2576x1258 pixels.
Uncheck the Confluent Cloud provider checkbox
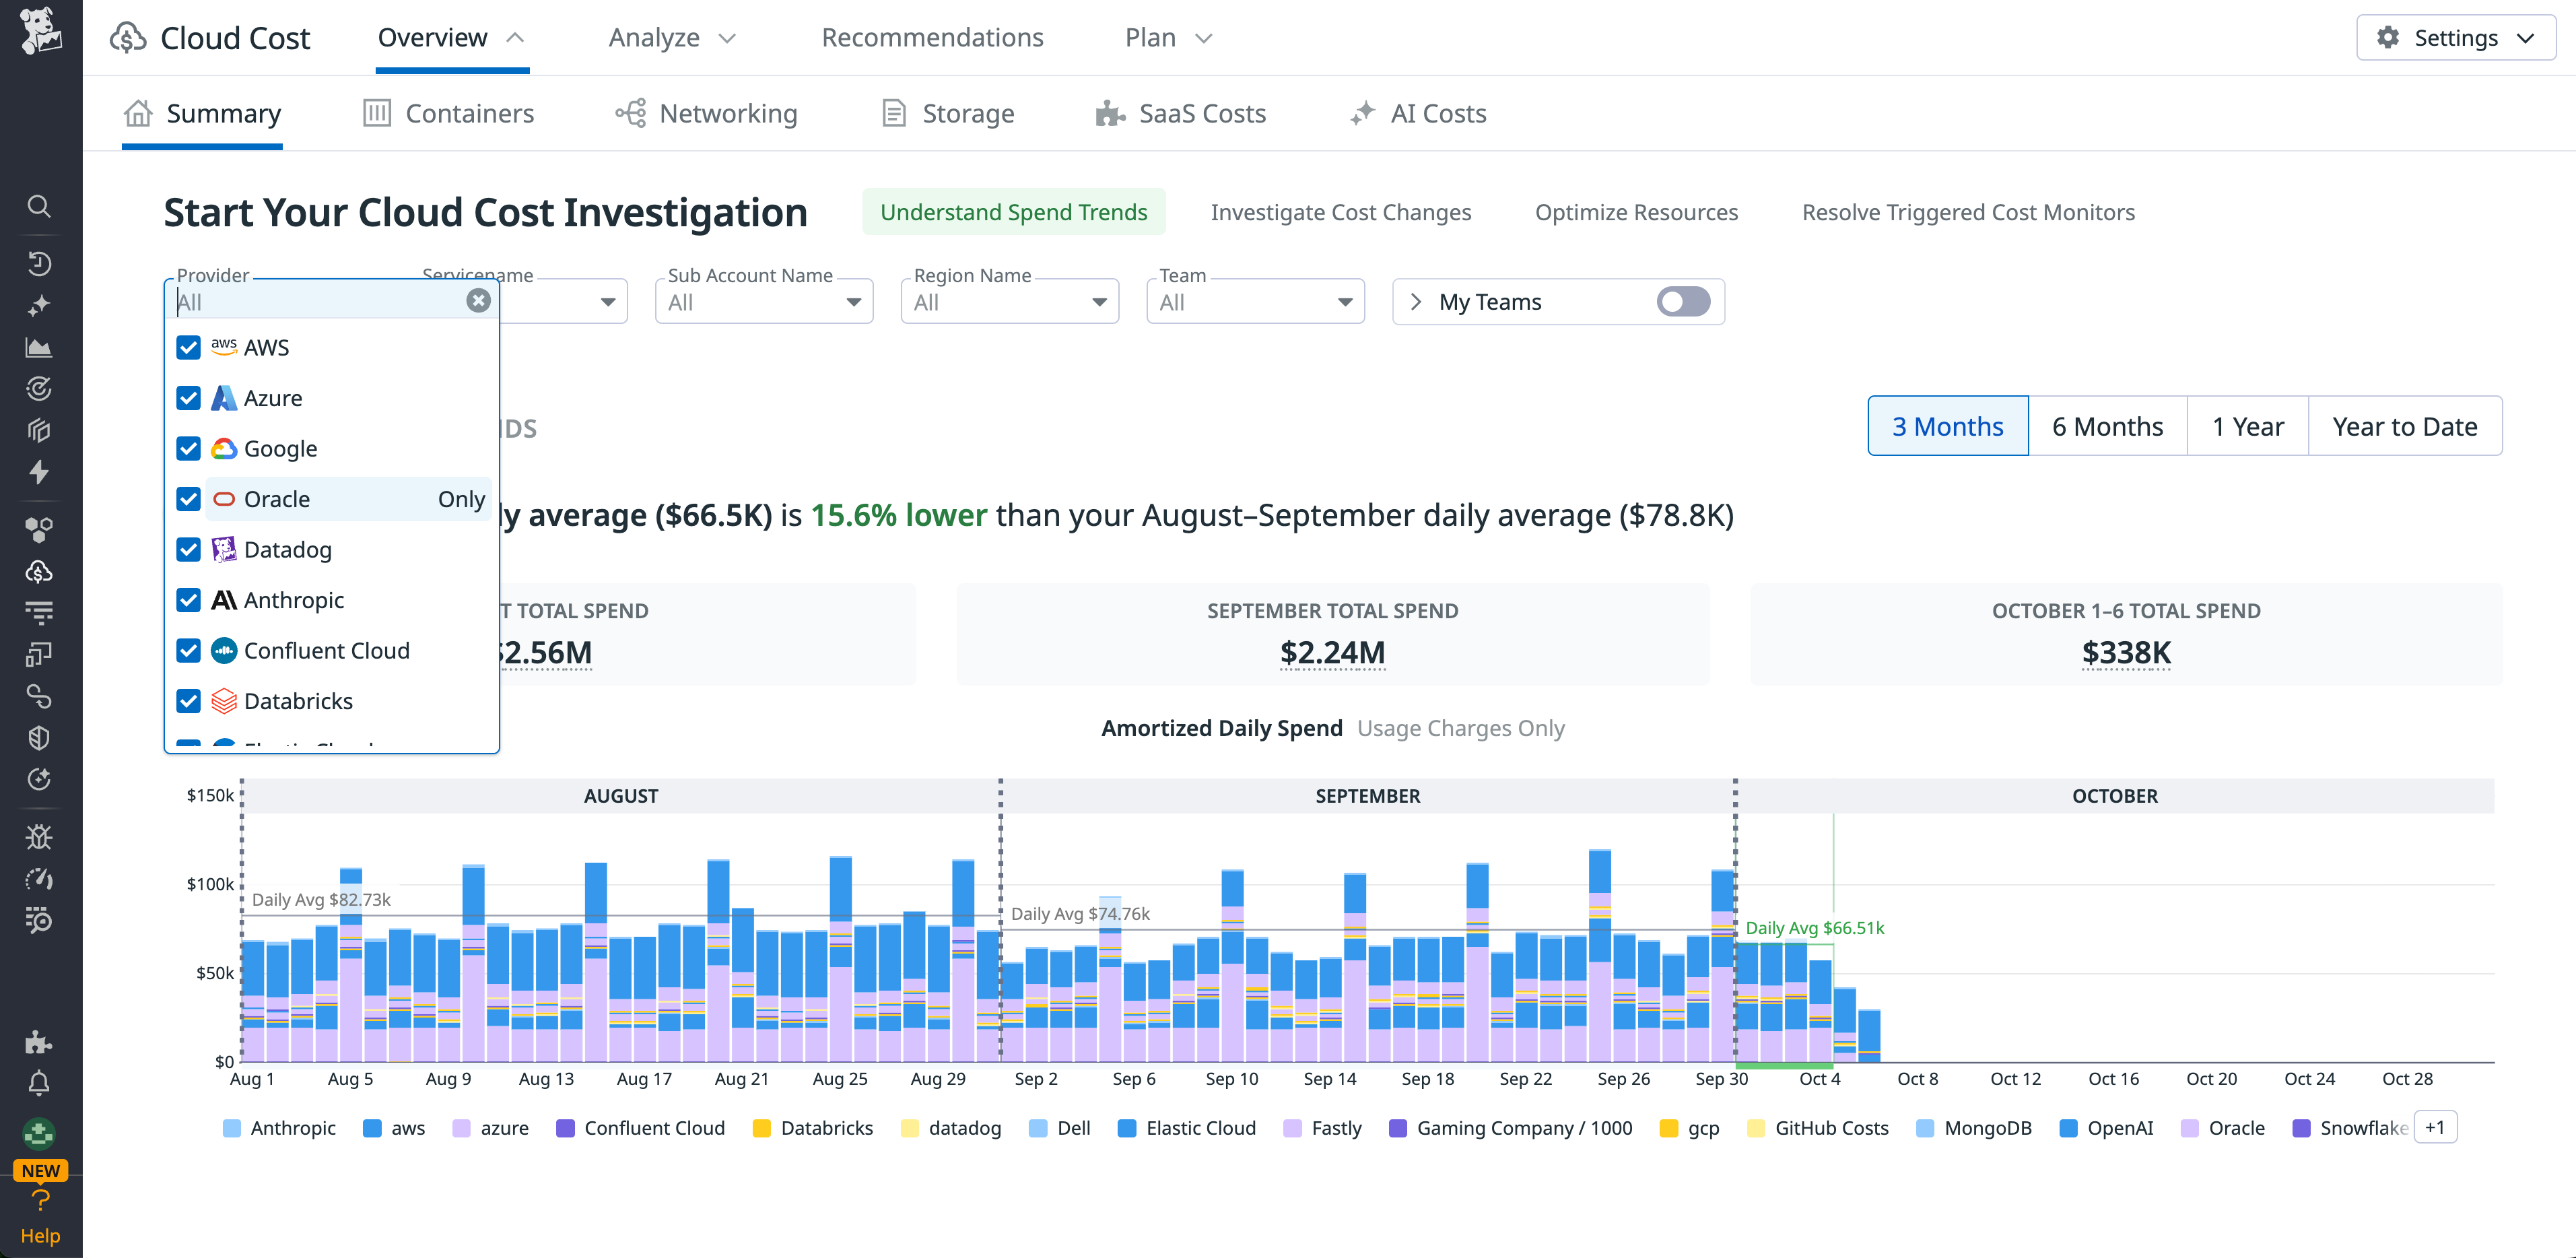(189, 650)
